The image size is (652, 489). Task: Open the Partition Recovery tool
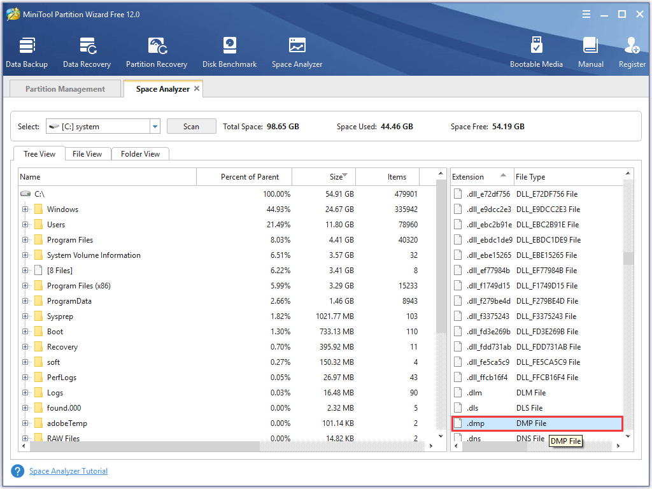(x=157, y=52)
